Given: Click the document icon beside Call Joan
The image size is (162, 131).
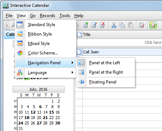Looking at the screenshot, I should (79, 52).
